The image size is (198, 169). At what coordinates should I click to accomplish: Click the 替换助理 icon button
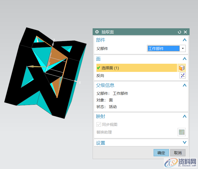[x=182, y=132]
